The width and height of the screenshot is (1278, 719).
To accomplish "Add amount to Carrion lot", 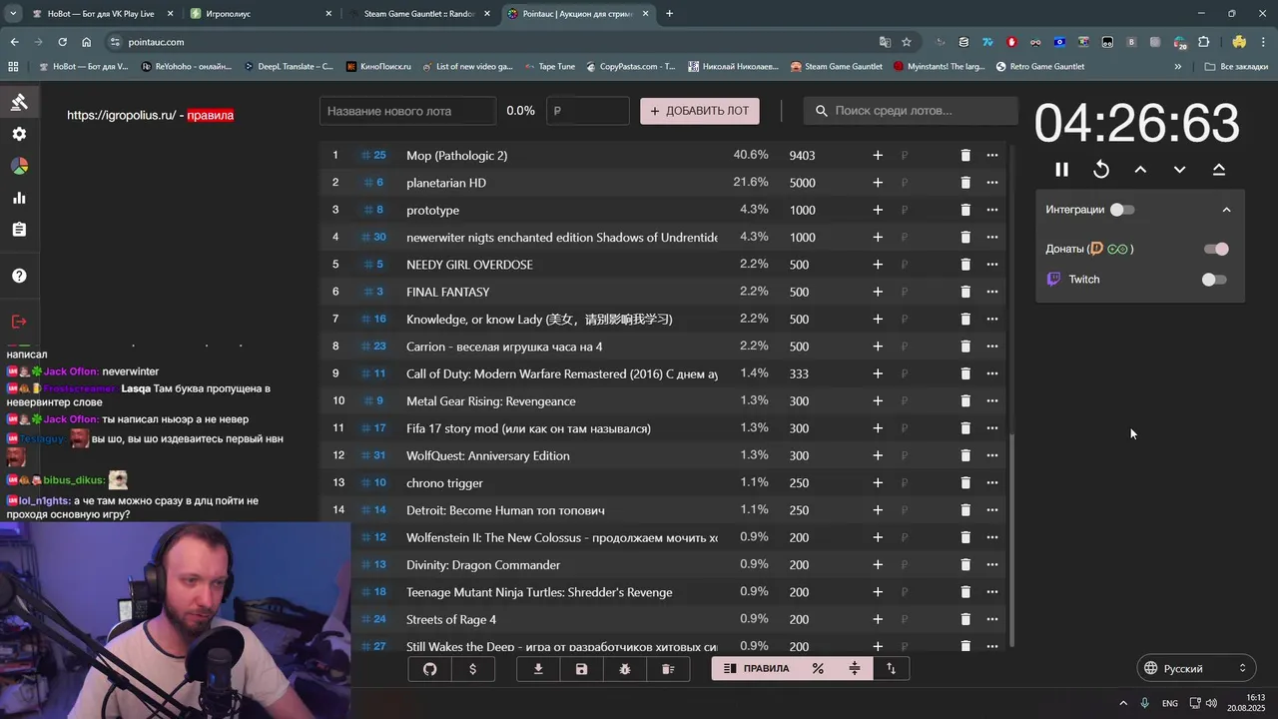I will (878, 347).
